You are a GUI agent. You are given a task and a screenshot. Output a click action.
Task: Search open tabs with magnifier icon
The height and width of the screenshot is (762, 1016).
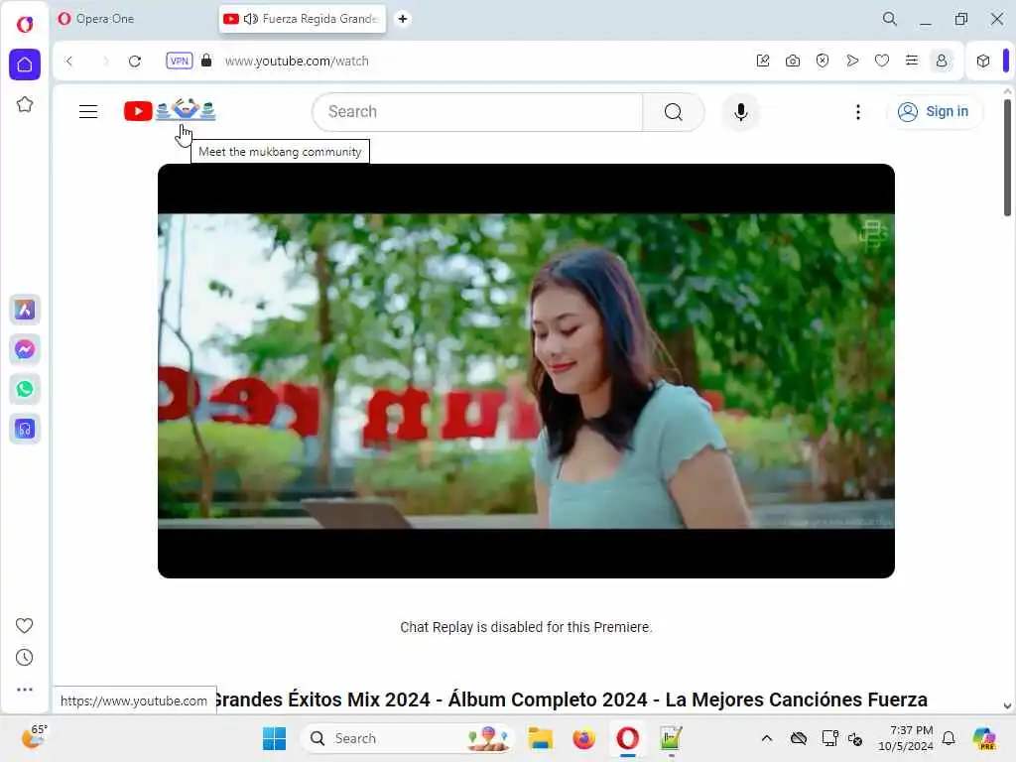(x=890, y=19)
